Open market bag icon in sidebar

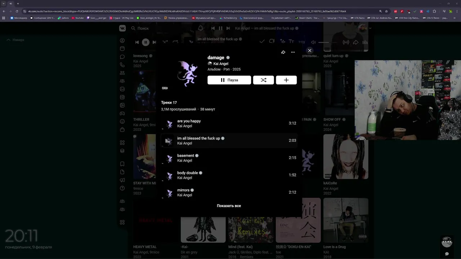122,130
